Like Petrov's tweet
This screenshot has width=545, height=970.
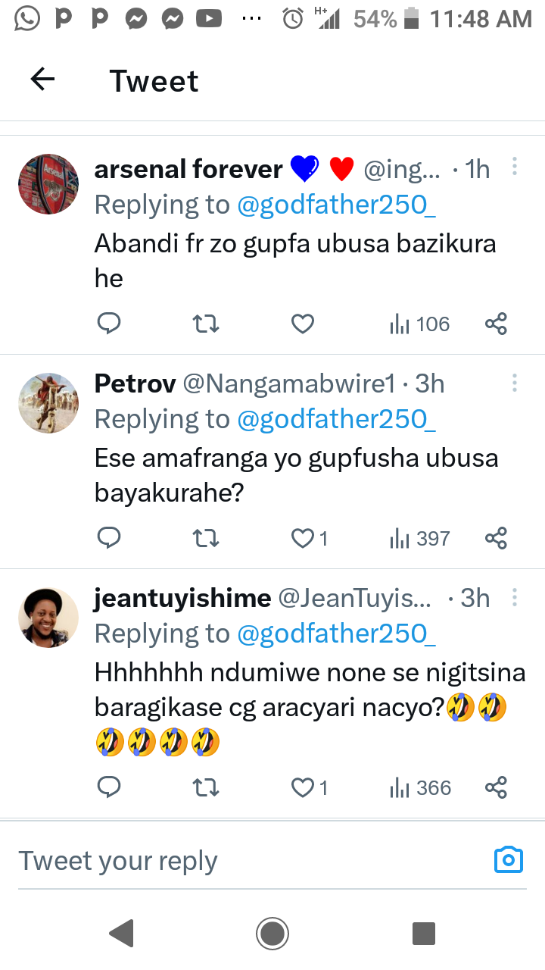point(303,539)
